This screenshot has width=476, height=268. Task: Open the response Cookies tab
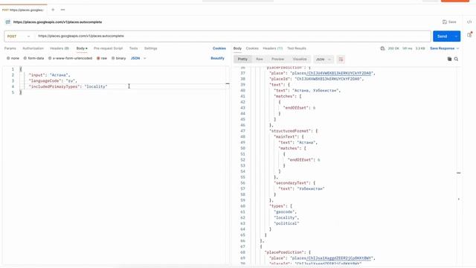(252, 48)
